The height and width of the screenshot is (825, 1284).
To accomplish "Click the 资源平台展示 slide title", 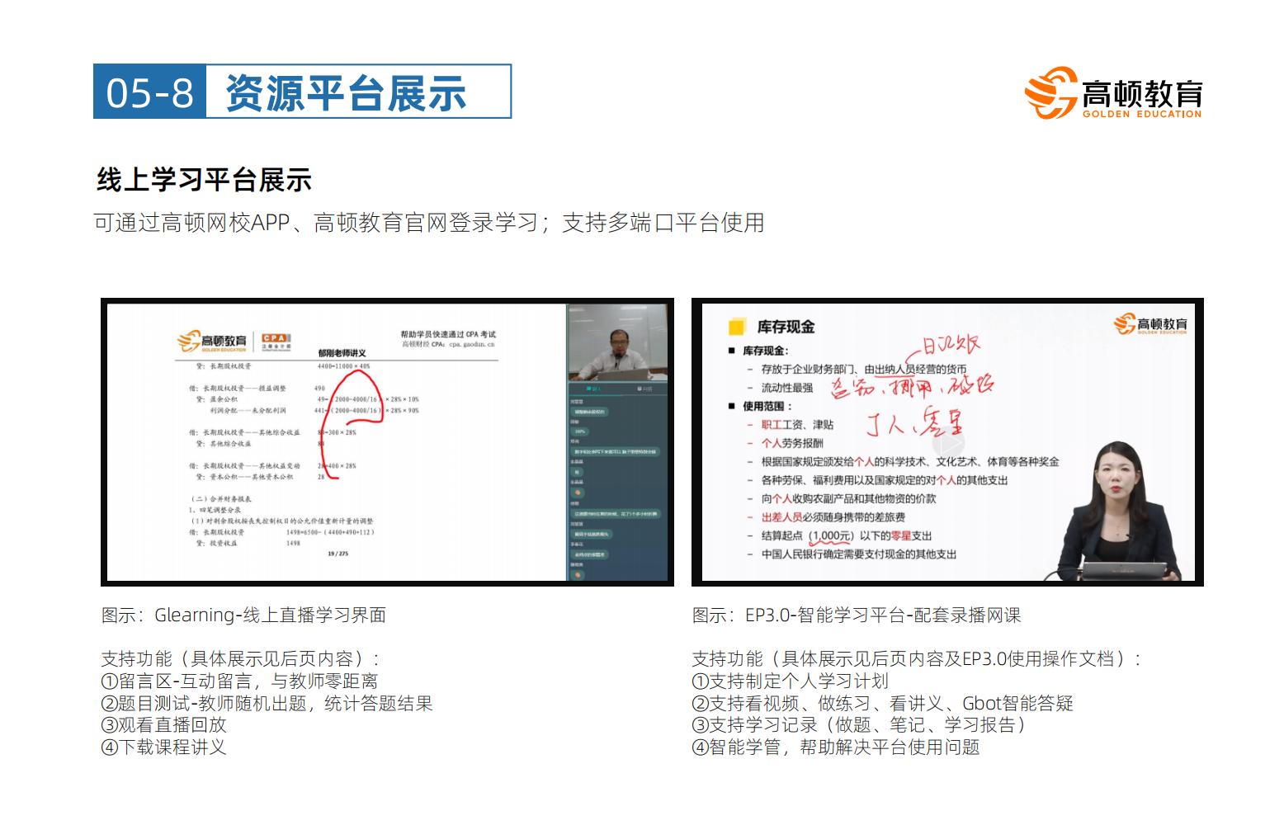I will point(347,92).
